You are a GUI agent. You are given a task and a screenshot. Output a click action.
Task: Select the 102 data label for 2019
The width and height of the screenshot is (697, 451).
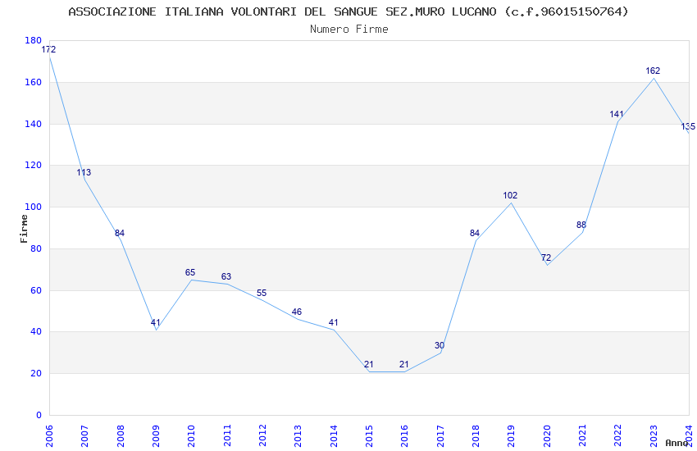click(510, 196)
